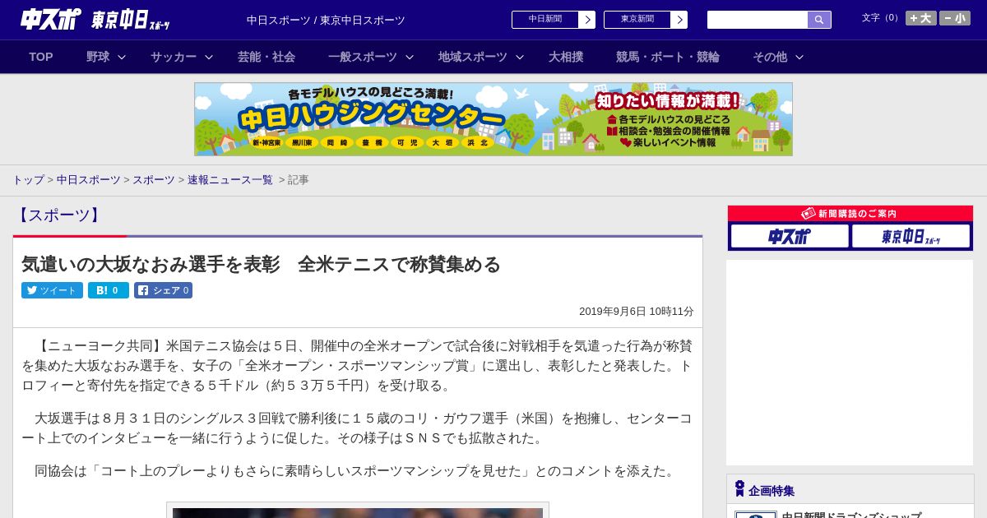The image size is (987, 518).
Task: Click the Tokyo Chunichi Sports logo in the header
Action: click(x=130, y=20)
